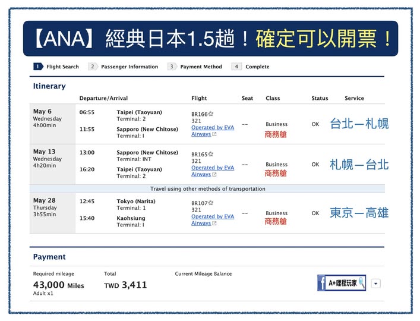The width and height of the screenshot is (420, 321).
Task: Click the TWD 3,411 total amount
Action: 125,285
